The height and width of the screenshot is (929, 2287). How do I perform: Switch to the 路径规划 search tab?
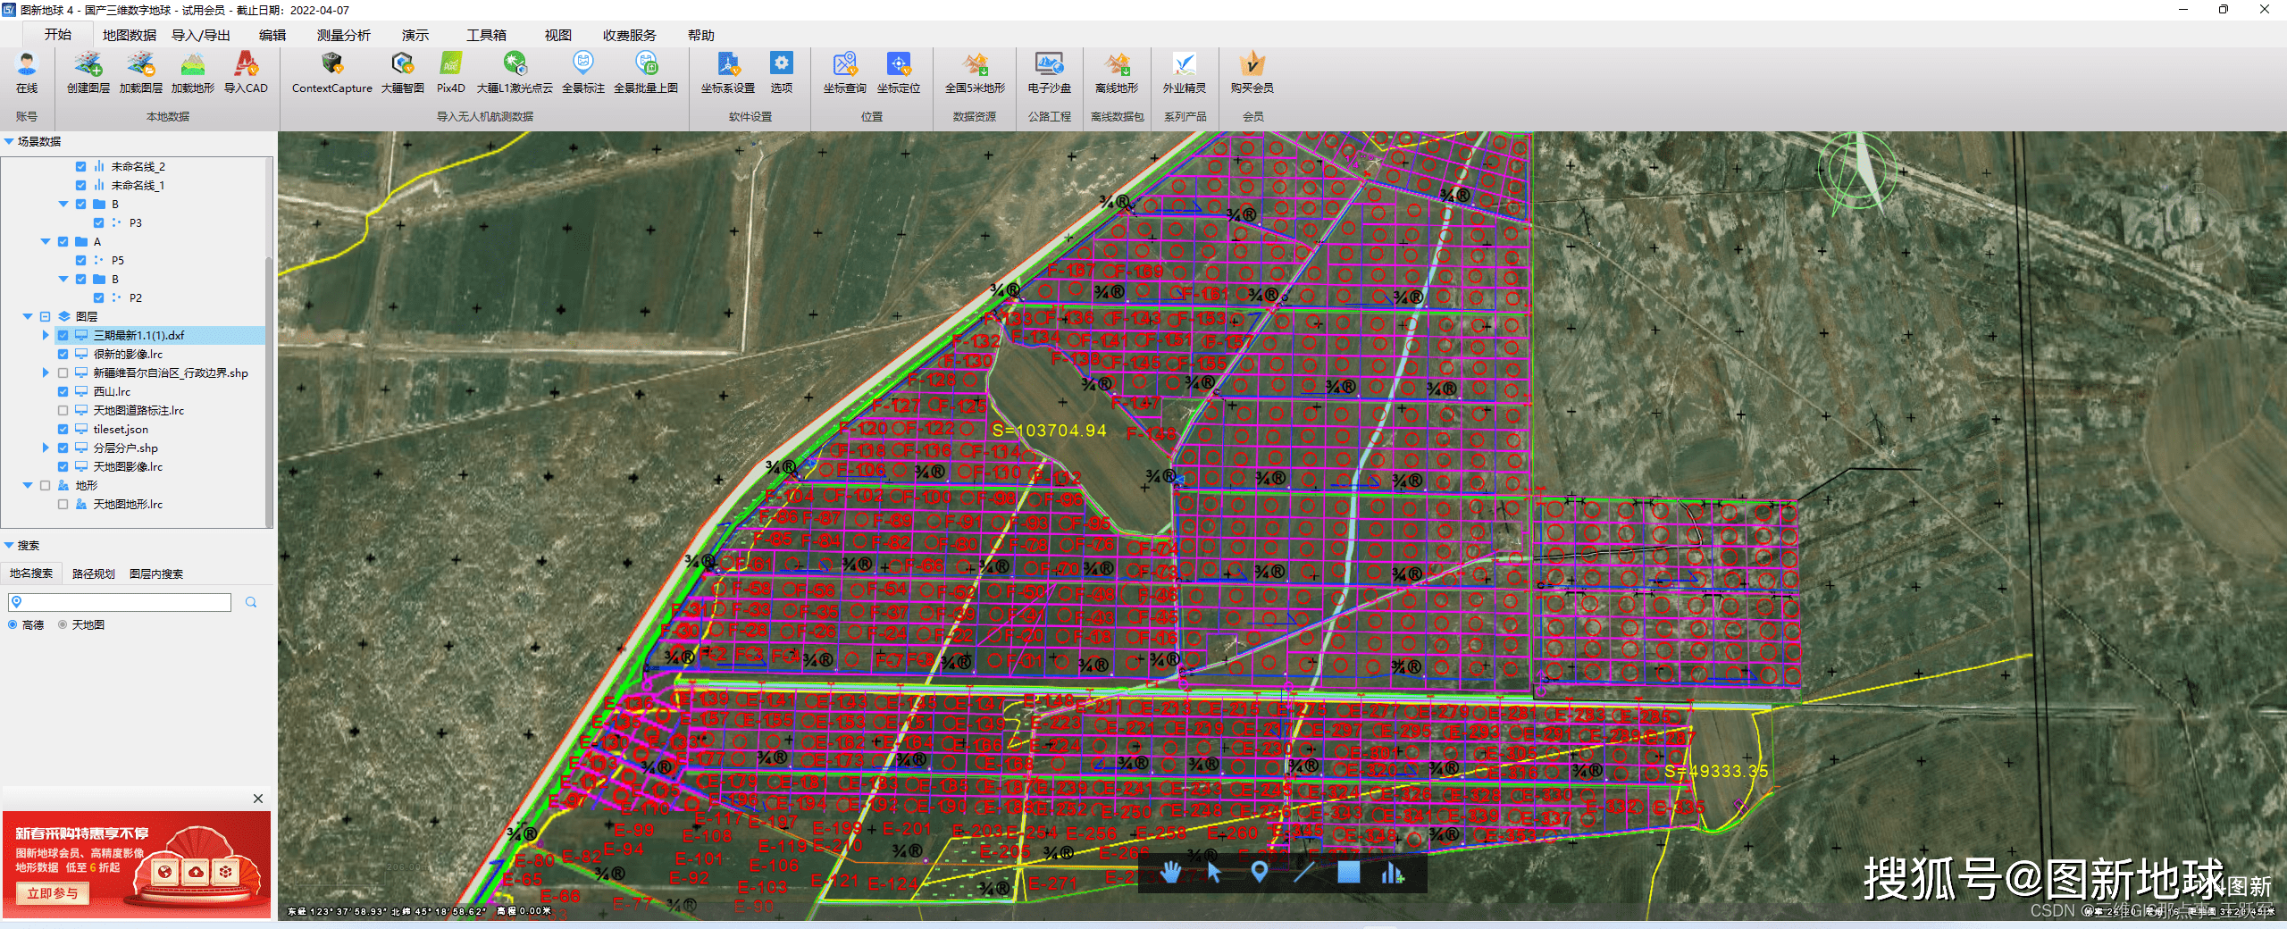[93, 573]
